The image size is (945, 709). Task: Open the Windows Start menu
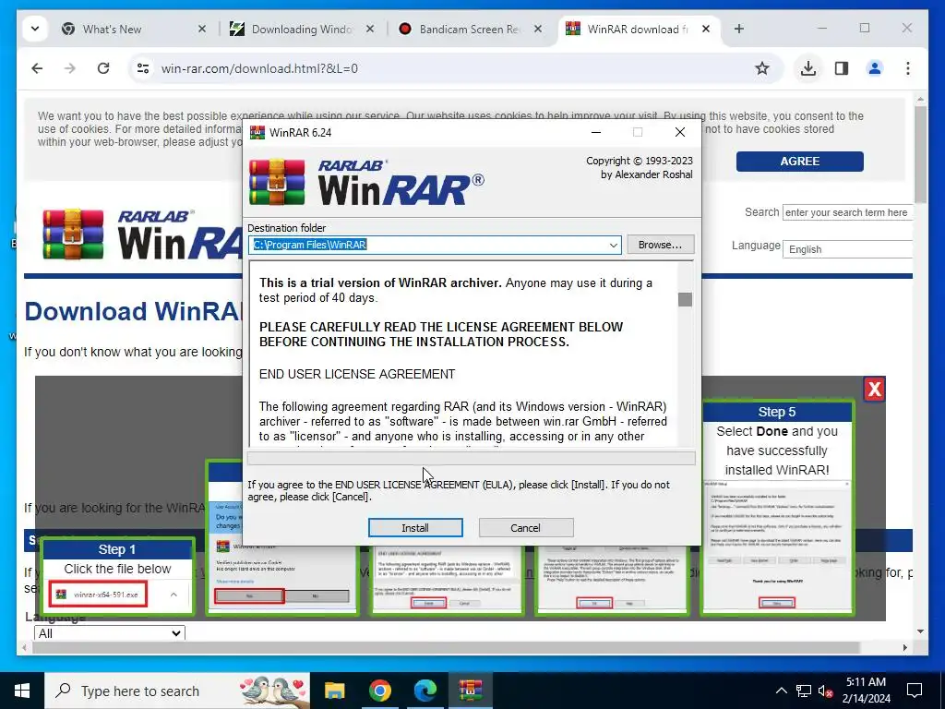22,691
